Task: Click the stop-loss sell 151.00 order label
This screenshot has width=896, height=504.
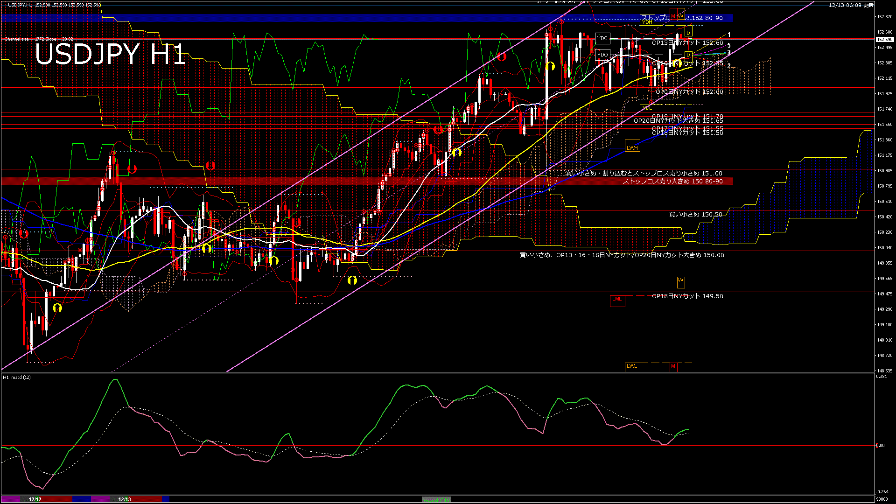Action: 644,174
